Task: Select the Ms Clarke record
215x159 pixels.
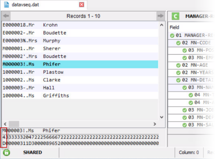Action: click(x=80, y=80)
